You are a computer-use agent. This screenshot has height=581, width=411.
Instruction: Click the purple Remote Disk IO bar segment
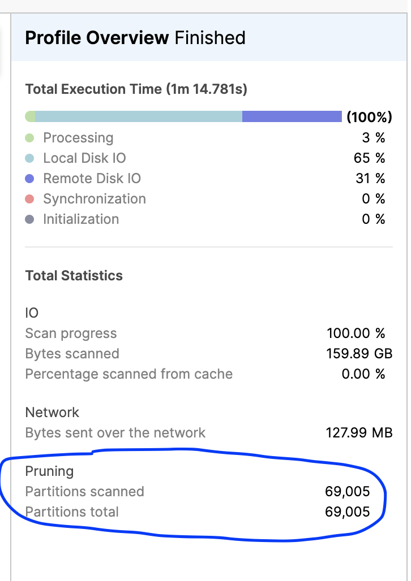click(x=292, y=116)
